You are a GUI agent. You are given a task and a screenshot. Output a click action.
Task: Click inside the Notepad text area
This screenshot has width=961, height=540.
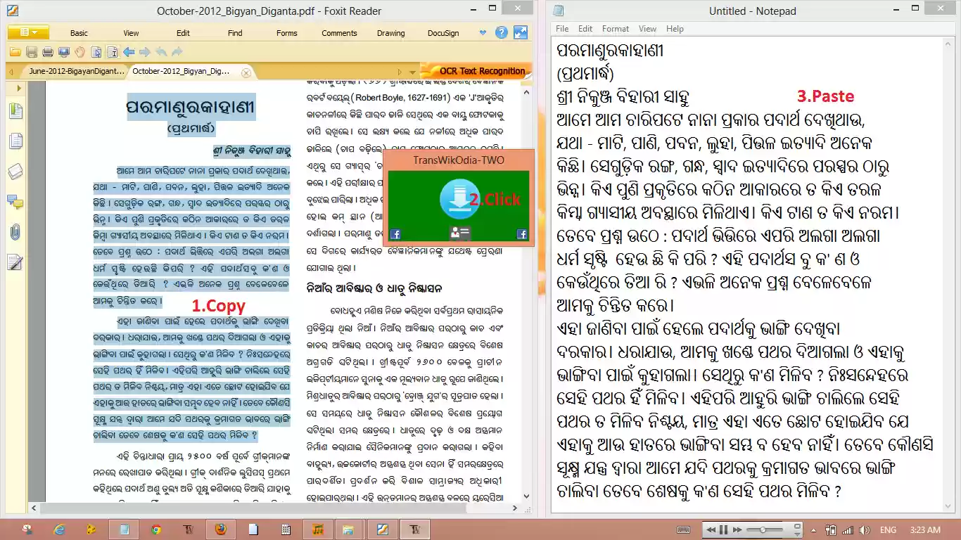pos(747,275)
